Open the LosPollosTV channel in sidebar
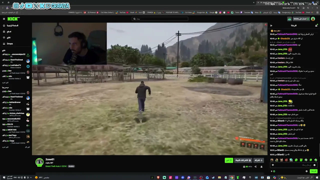320x180 pixels. pyautogui.click(x=16, y=66)
